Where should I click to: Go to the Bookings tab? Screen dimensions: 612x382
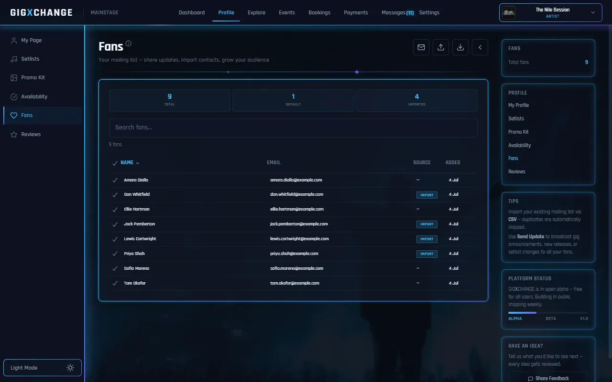319,12
